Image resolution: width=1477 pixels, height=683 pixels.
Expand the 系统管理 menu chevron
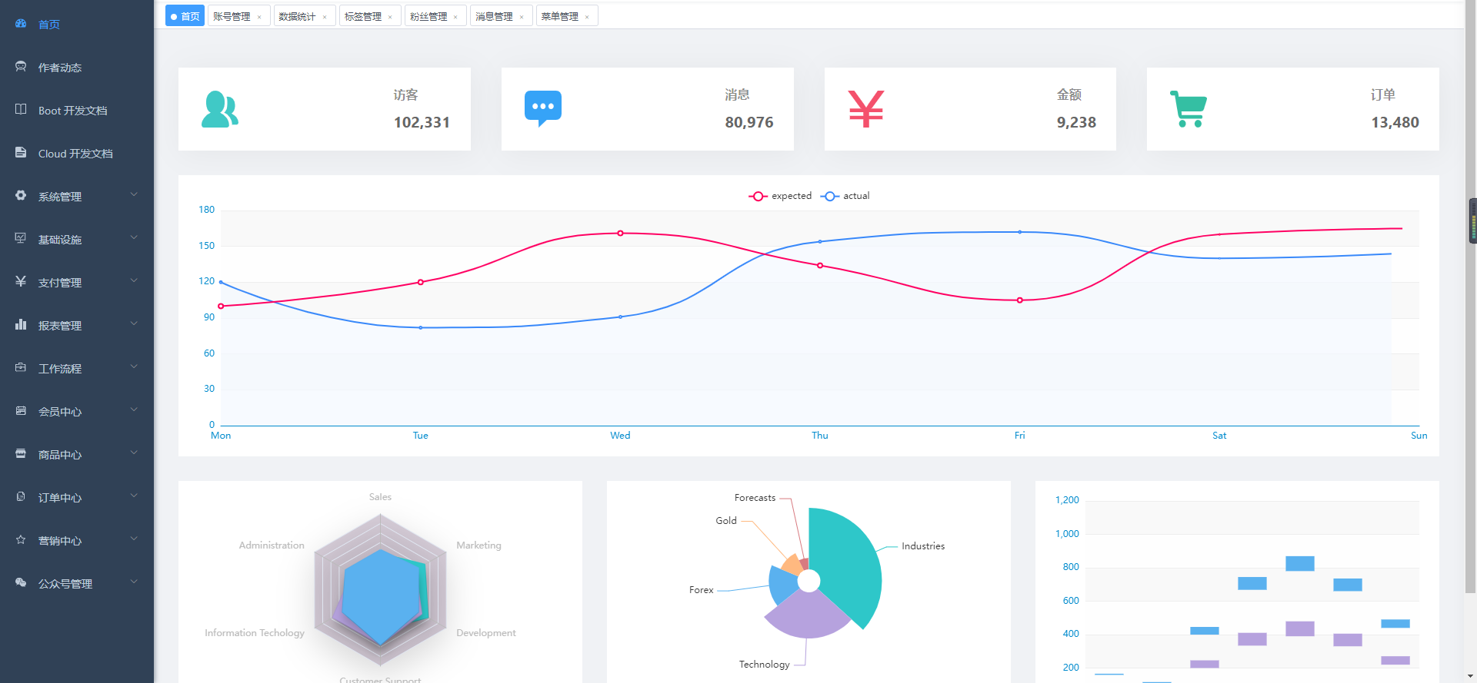[x=134, y=194]
